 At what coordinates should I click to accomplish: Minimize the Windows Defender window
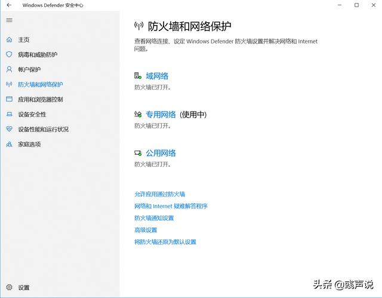[x=340, y=5]
